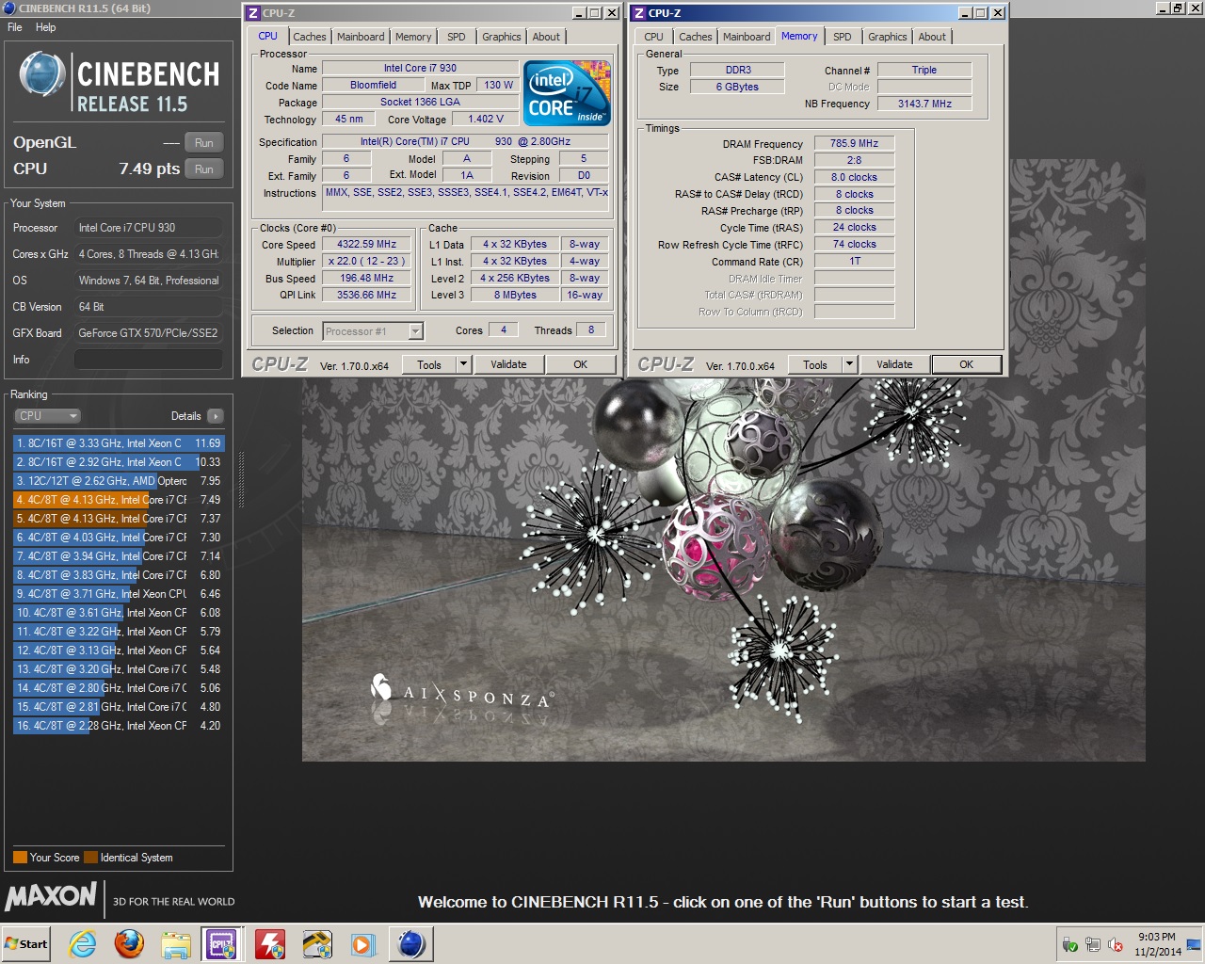Open Windows Explorer folder icon in taskbar

(x=176, y=944)
